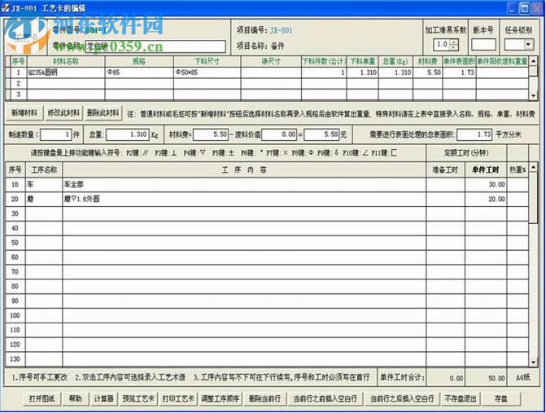Click the A4纸 paper size label
546x413 pixels.
point(522,377)
